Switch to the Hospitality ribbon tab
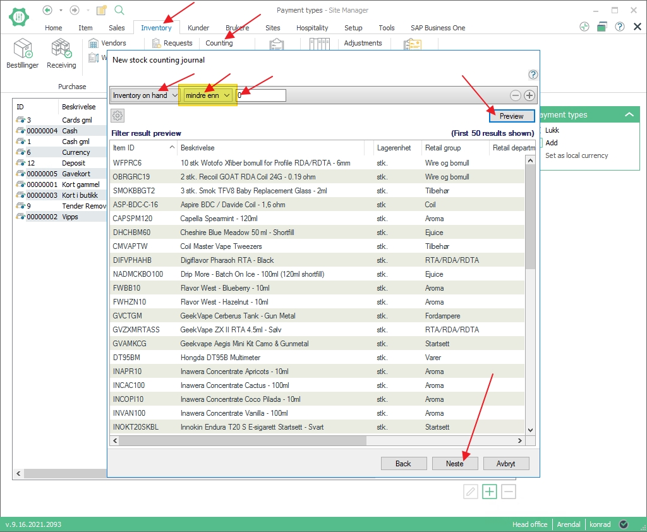647x532 pixels. point(312,28)
